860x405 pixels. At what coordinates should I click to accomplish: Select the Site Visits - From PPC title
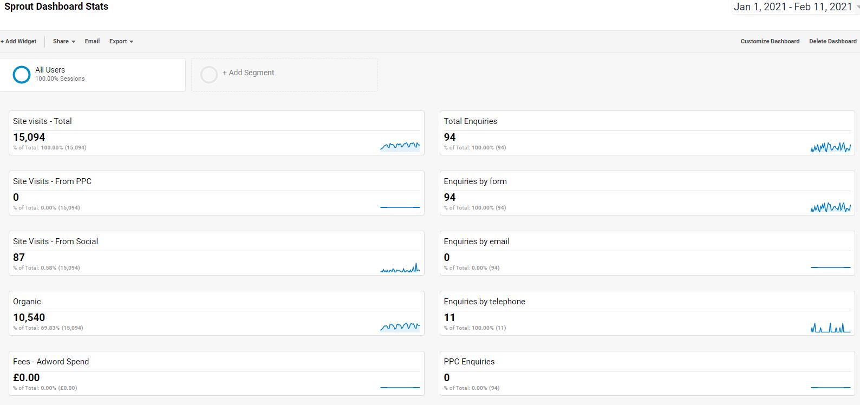(x=52, y=181)
